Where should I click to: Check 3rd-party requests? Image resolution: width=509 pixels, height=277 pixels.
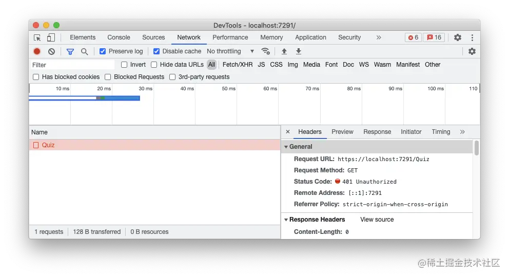[172, 77]
